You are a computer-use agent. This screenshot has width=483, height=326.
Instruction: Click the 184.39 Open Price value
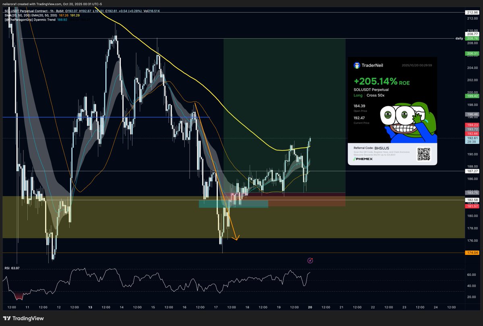tap(359, 106)
